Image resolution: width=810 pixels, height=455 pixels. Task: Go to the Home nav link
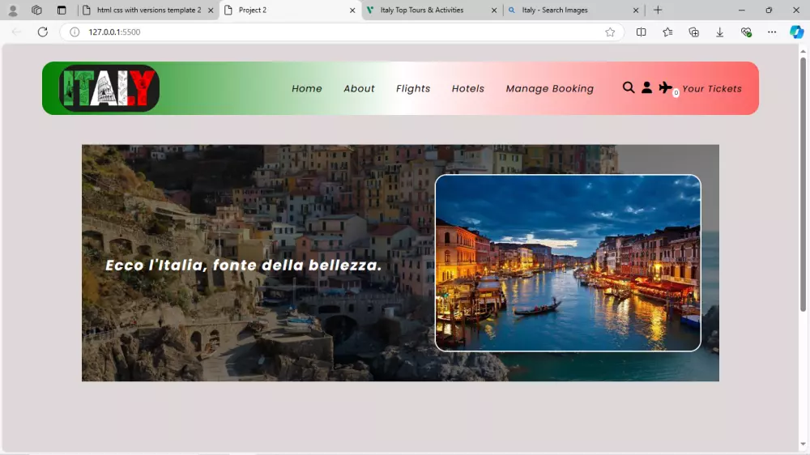click(x=307, y=88)
